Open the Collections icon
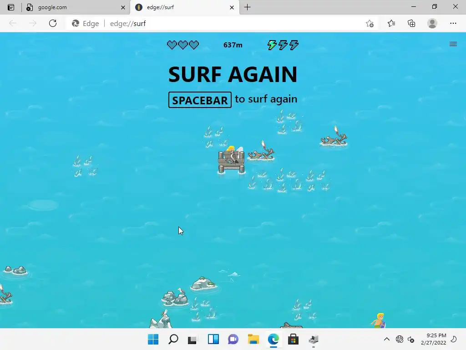 pos(411,23)
